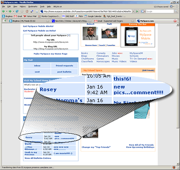The width and height of the screenshot is (180, 170).
Task: Open the MySpaceIM link
Action: [136, 53]
